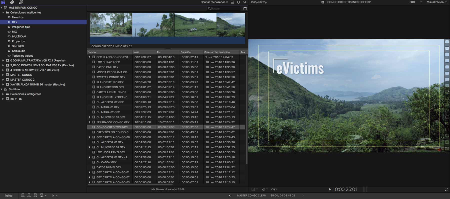Append selected clip to storyline
450x199 pixels.
(x=35, y=196)
